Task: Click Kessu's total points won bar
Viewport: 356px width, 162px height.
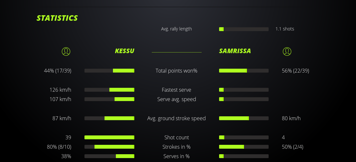Action: coord(109,71)
